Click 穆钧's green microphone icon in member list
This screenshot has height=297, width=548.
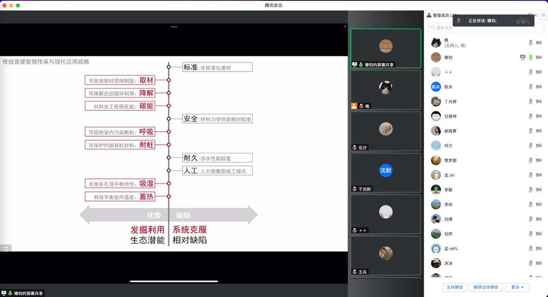(x=531, y=57)
